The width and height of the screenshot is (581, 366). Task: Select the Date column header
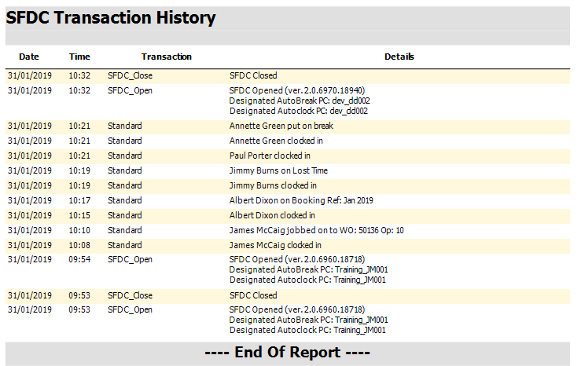29,57
